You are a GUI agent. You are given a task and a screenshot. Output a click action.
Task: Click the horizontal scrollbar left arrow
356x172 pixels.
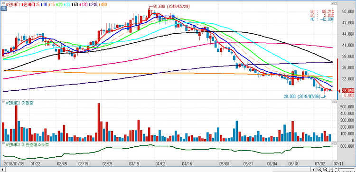pyautogui.click(x=2, y=170)
